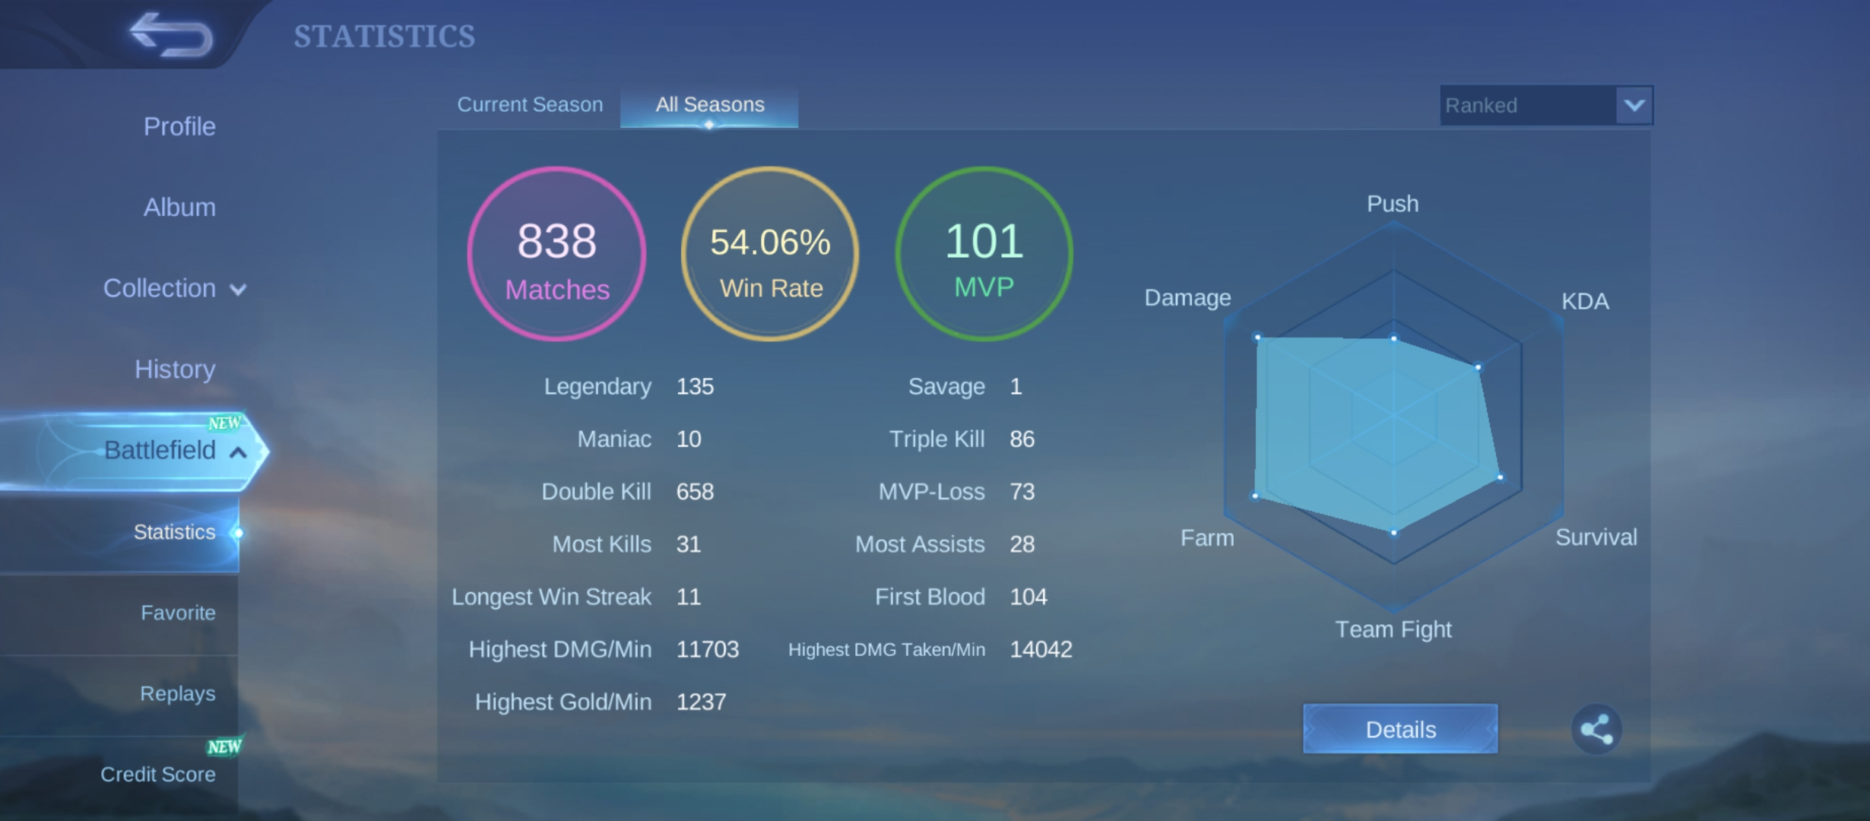Open the Replays submenu item
This screenshot has width=1870, height=821.
pos(177,693)
